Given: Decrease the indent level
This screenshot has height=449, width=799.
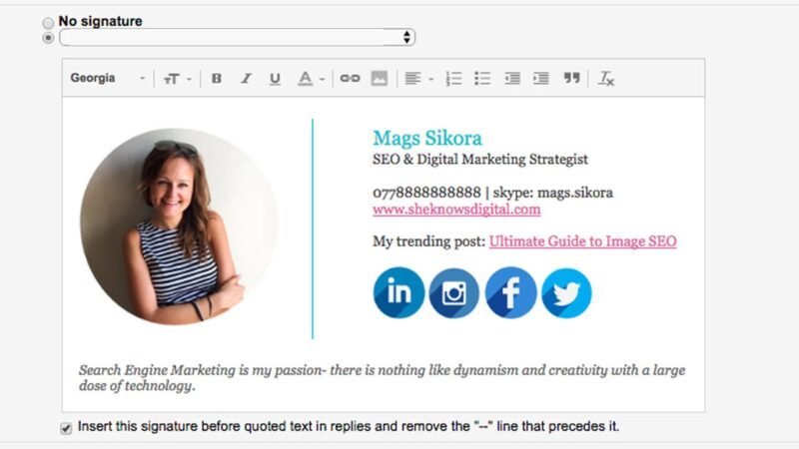Looking at the screenshot, I should pos(512,79).
